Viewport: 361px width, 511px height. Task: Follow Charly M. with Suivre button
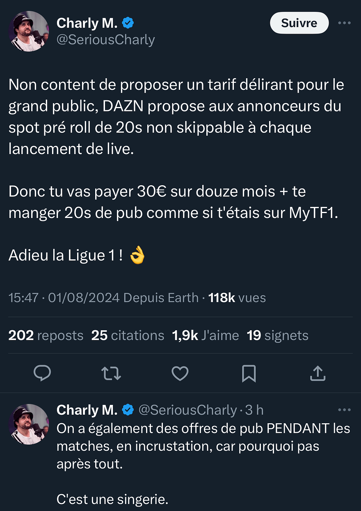299,23
